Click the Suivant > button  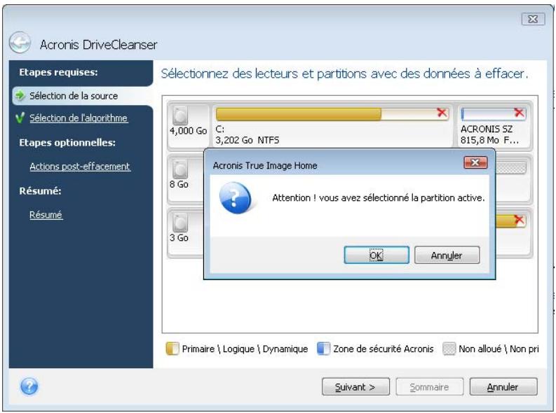pyautogui.click(x=355, y=387)
